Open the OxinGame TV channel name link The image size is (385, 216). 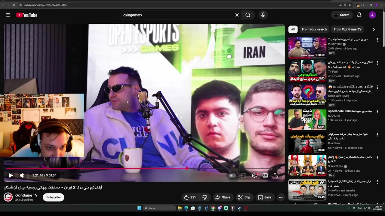pos(26,195)
